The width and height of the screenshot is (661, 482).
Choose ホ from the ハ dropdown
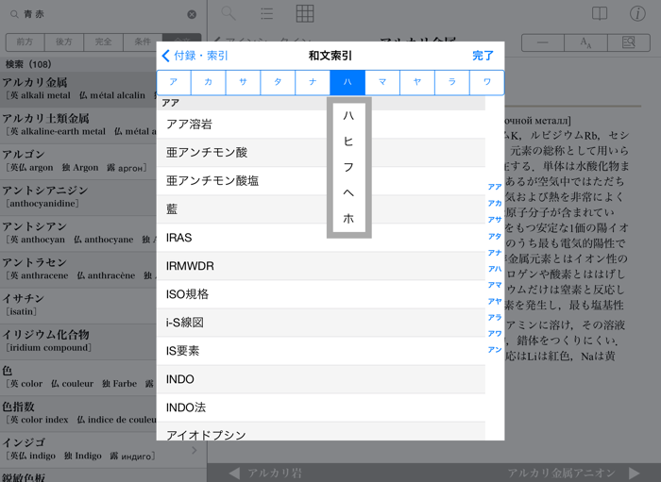click(348, 218)
